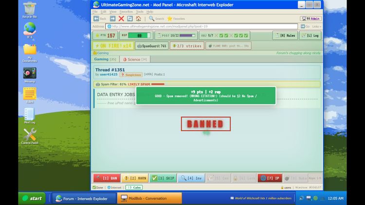Click the system tray clock

(x=335, y=198)
